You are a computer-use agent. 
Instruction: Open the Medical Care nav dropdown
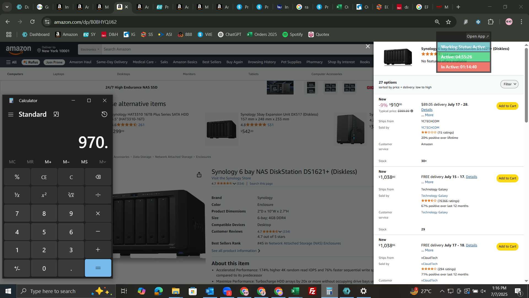pyautogui.click(x=144, y=62)
